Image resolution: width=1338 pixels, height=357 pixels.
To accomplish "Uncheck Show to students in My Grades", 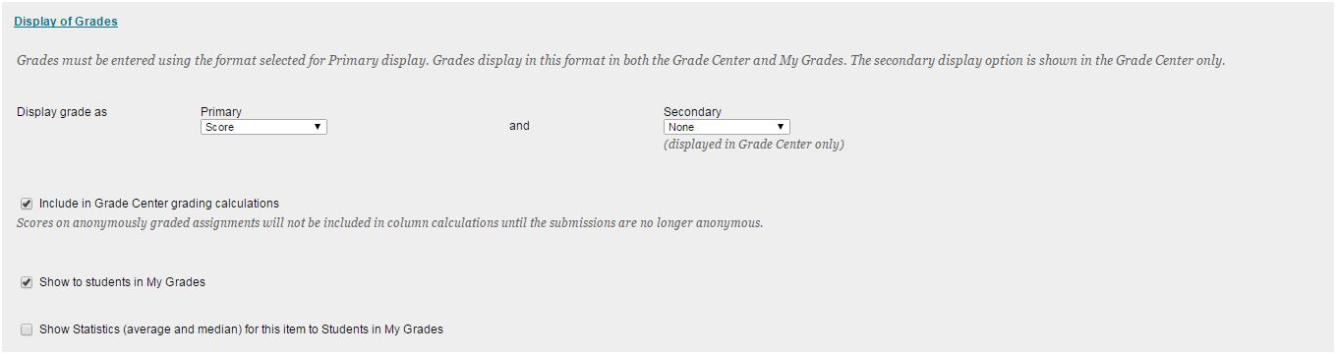I will pyautogui.click(x=27, y=282).
